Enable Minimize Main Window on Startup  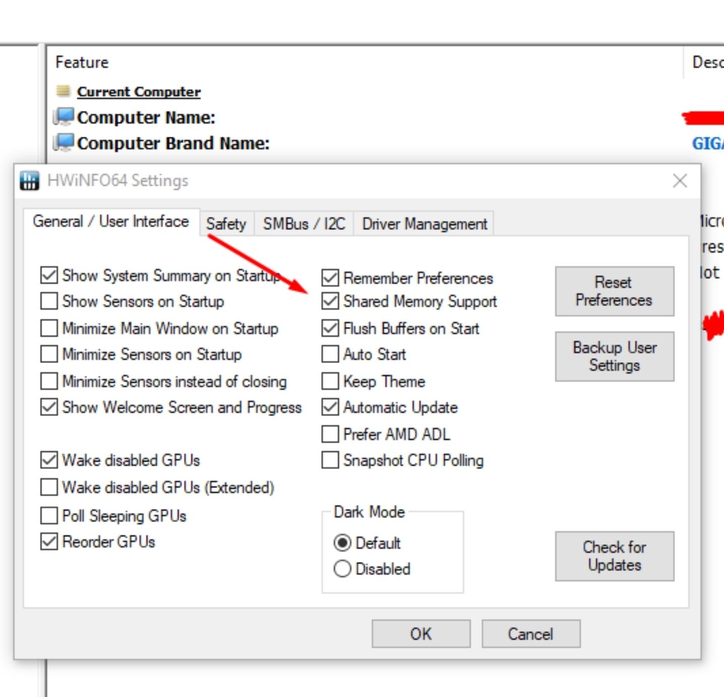pyautogui.click(x=49, y=328)
